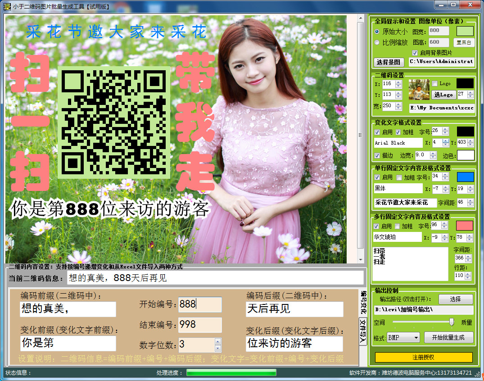Open the white 边色 swatch
The image size is (484, 381).
pyautogui.click(x=466, y=155)
